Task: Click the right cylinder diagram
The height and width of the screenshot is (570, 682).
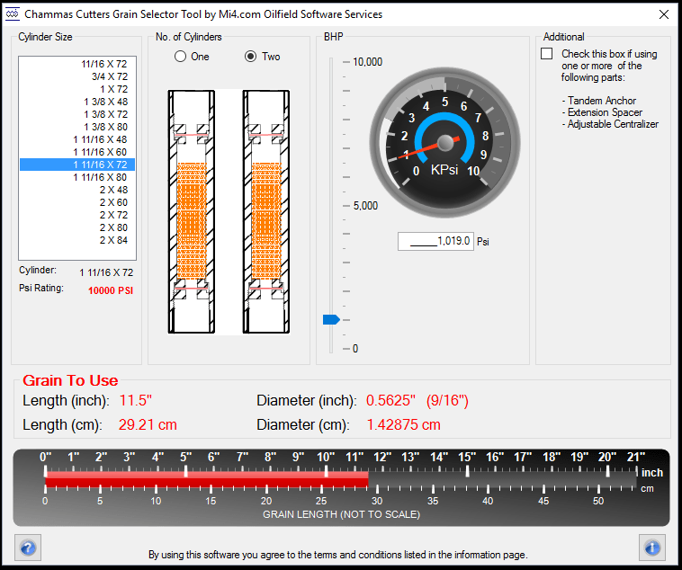Action: pyautogui.click(x=266, y=212)
